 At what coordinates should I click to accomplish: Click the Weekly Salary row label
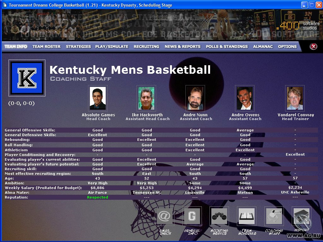(x=43, y=188)
